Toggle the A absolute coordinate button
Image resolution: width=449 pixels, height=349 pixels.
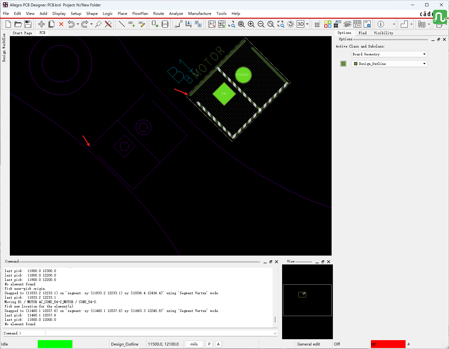click(218, 344)
